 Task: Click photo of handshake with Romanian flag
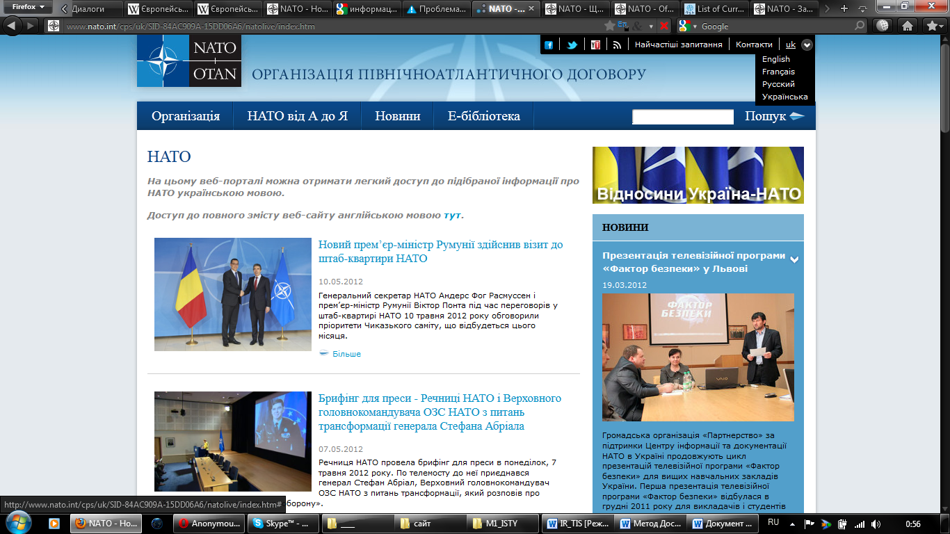click(233, 294)
